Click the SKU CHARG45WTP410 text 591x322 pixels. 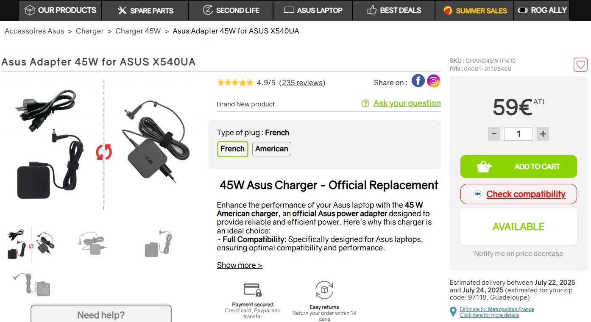483,61
